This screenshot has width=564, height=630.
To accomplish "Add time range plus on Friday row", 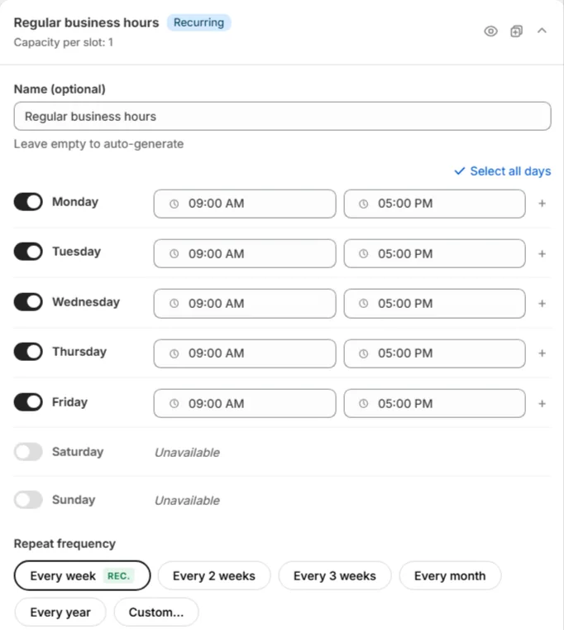I will [542, 403].
